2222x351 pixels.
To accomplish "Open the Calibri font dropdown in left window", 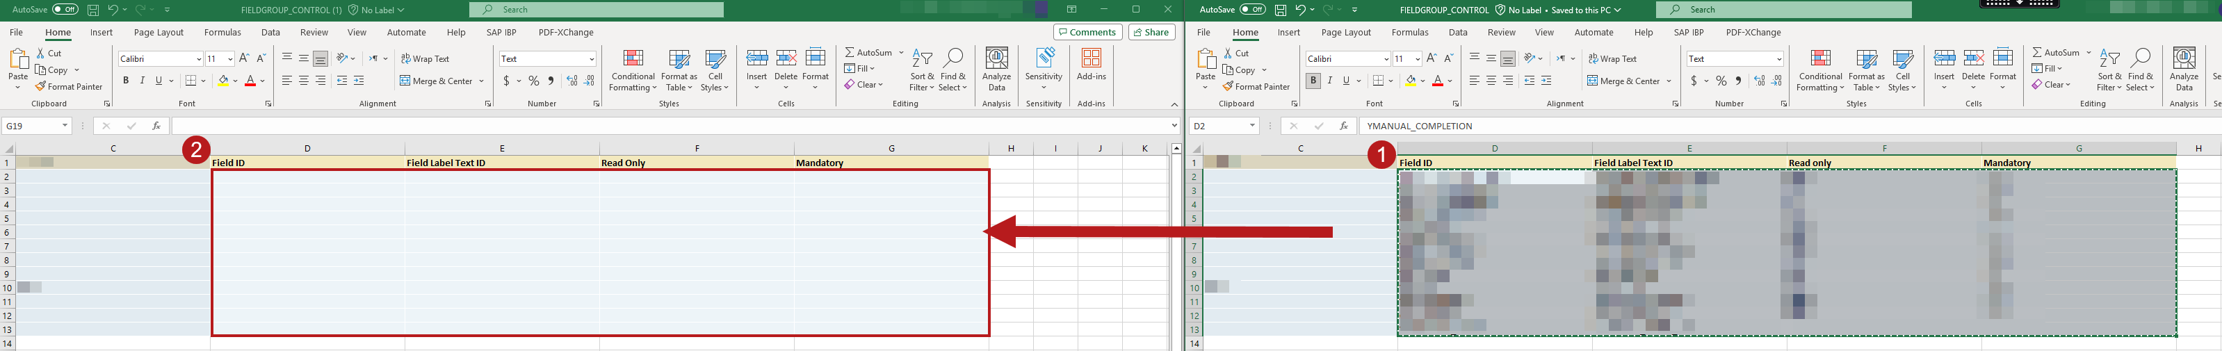I will click(x=197, y=58).
